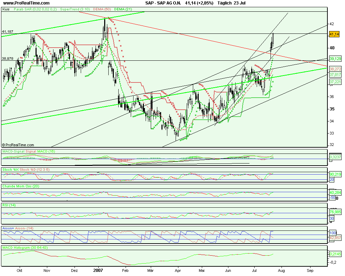
Task: Click the RSI (14) panel title
Action: tap(9, 205)
